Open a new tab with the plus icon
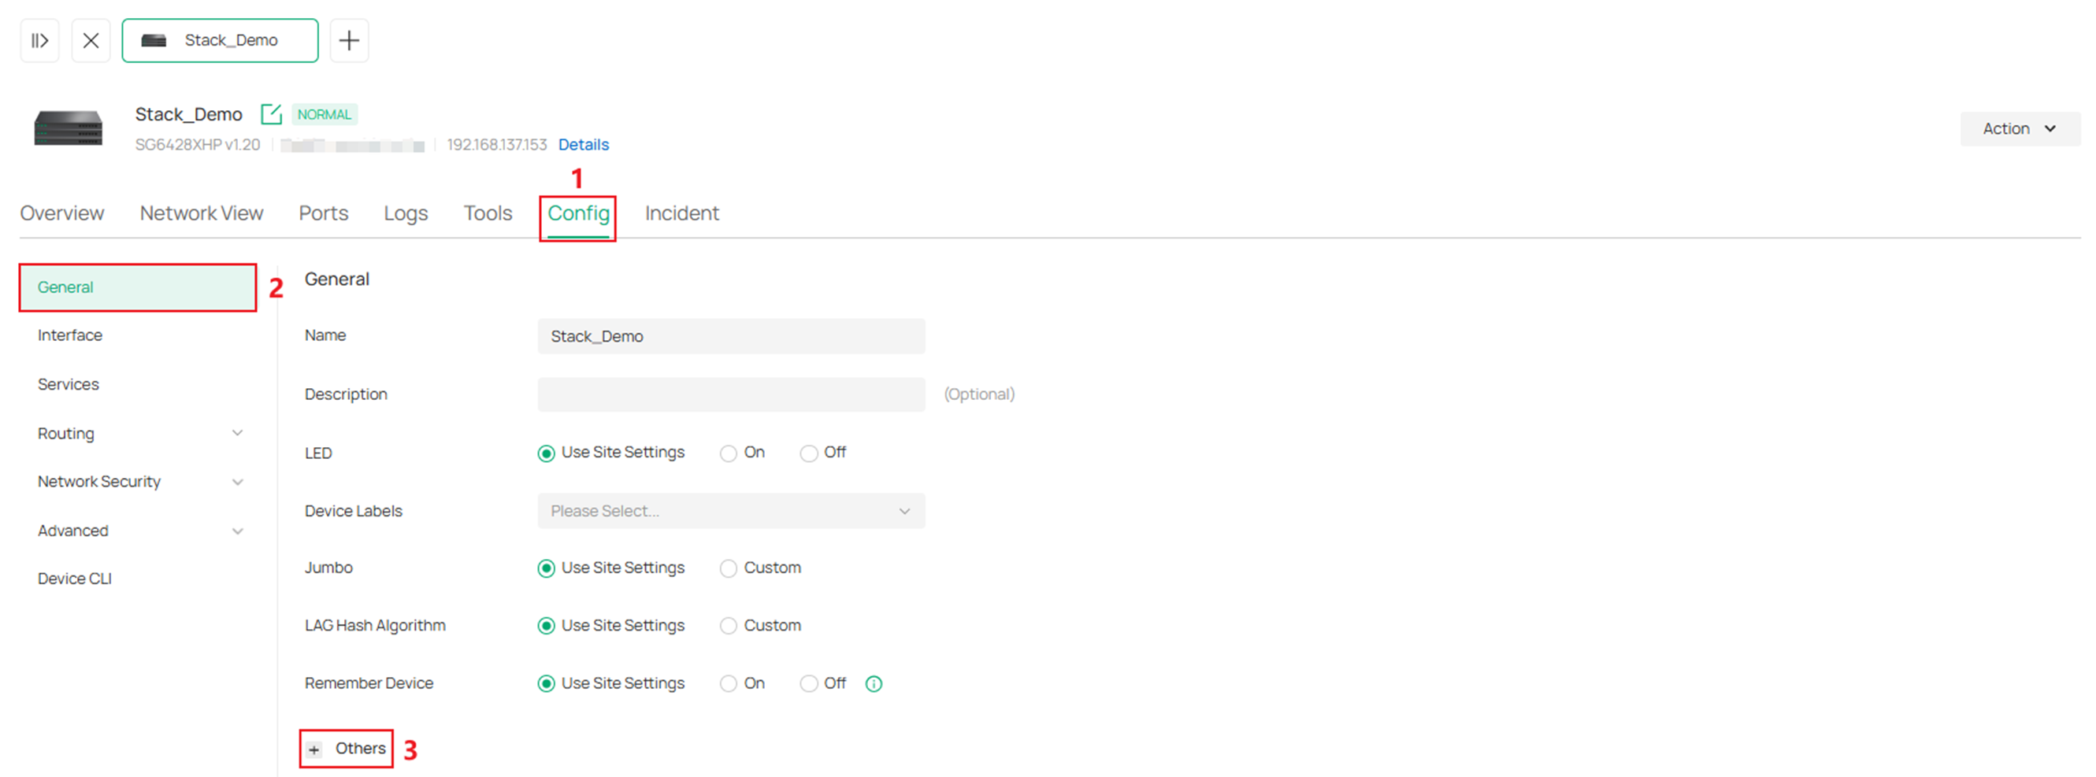This screenshot has height=777, width=2096. click(349, 40)
